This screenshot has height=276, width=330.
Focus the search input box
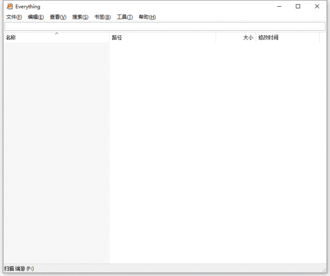point(164,26)
